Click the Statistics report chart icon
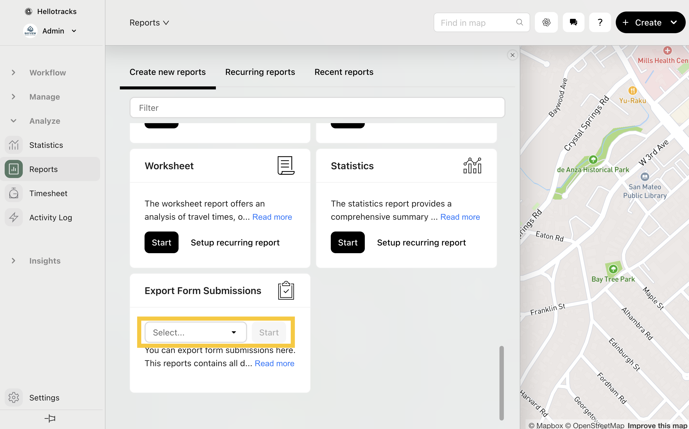 click(x=472, y=165)
